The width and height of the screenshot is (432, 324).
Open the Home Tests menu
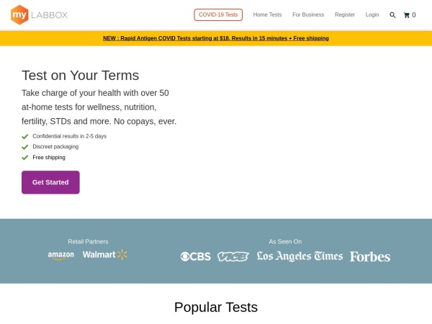point(267,14)
